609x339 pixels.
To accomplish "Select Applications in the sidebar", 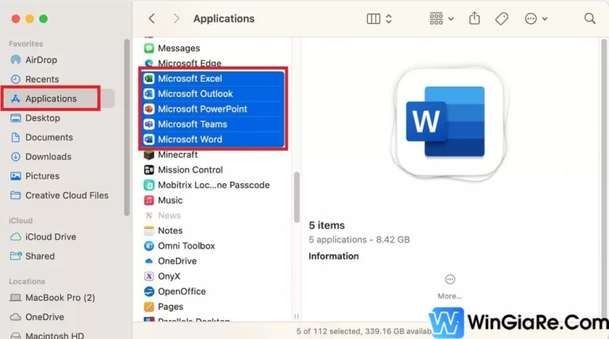I will [51, 98].
